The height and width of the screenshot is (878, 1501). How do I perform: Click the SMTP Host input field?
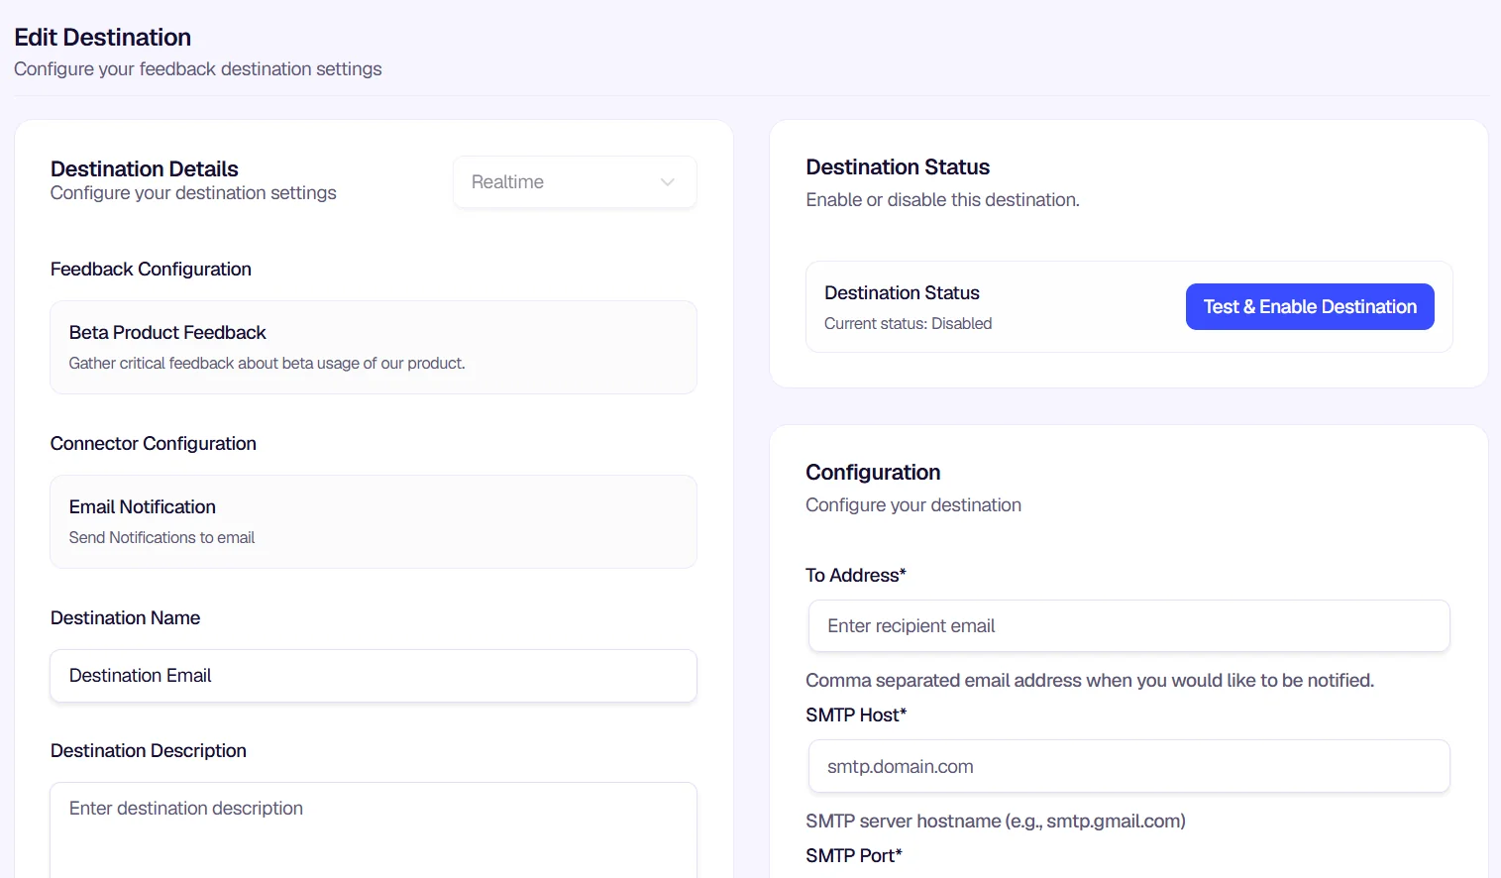click(1129, 766)
